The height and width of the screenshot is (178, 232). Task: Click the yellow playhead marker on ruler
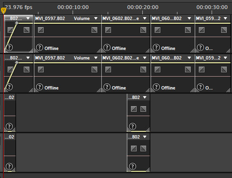(x=3, y=10)
